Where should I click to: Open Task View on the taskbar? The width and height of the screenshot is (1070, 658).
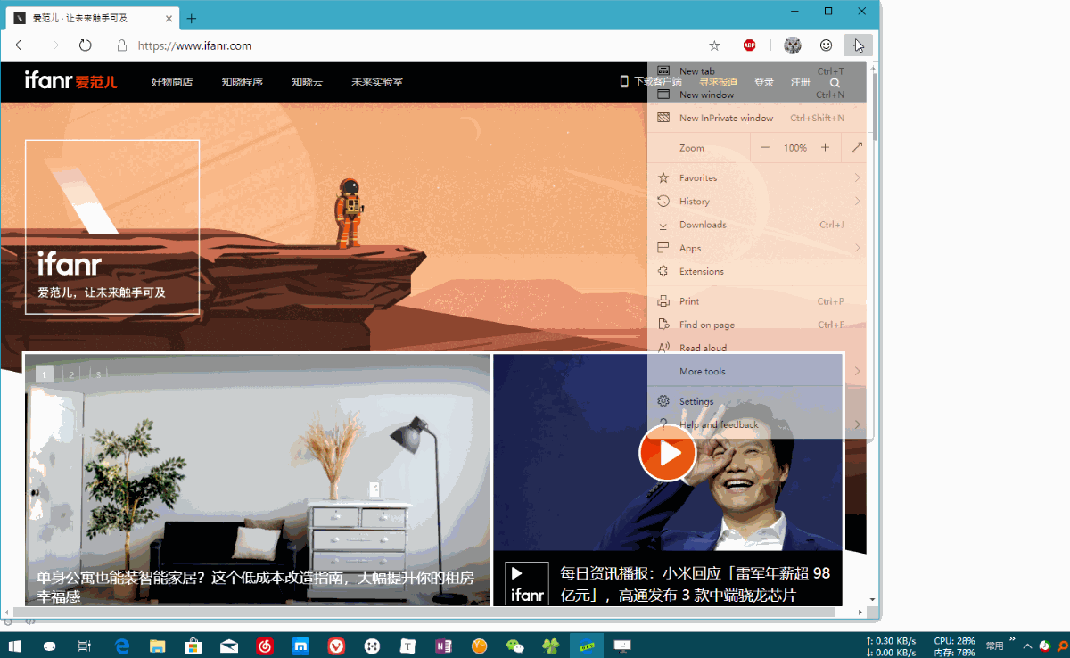[84, 646]
